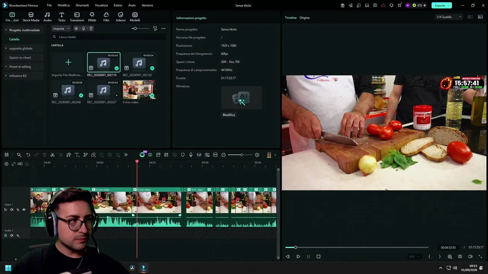Show more timeline tools with double chevron
Screen dimensions: 488x274
(x=126, y=155)
